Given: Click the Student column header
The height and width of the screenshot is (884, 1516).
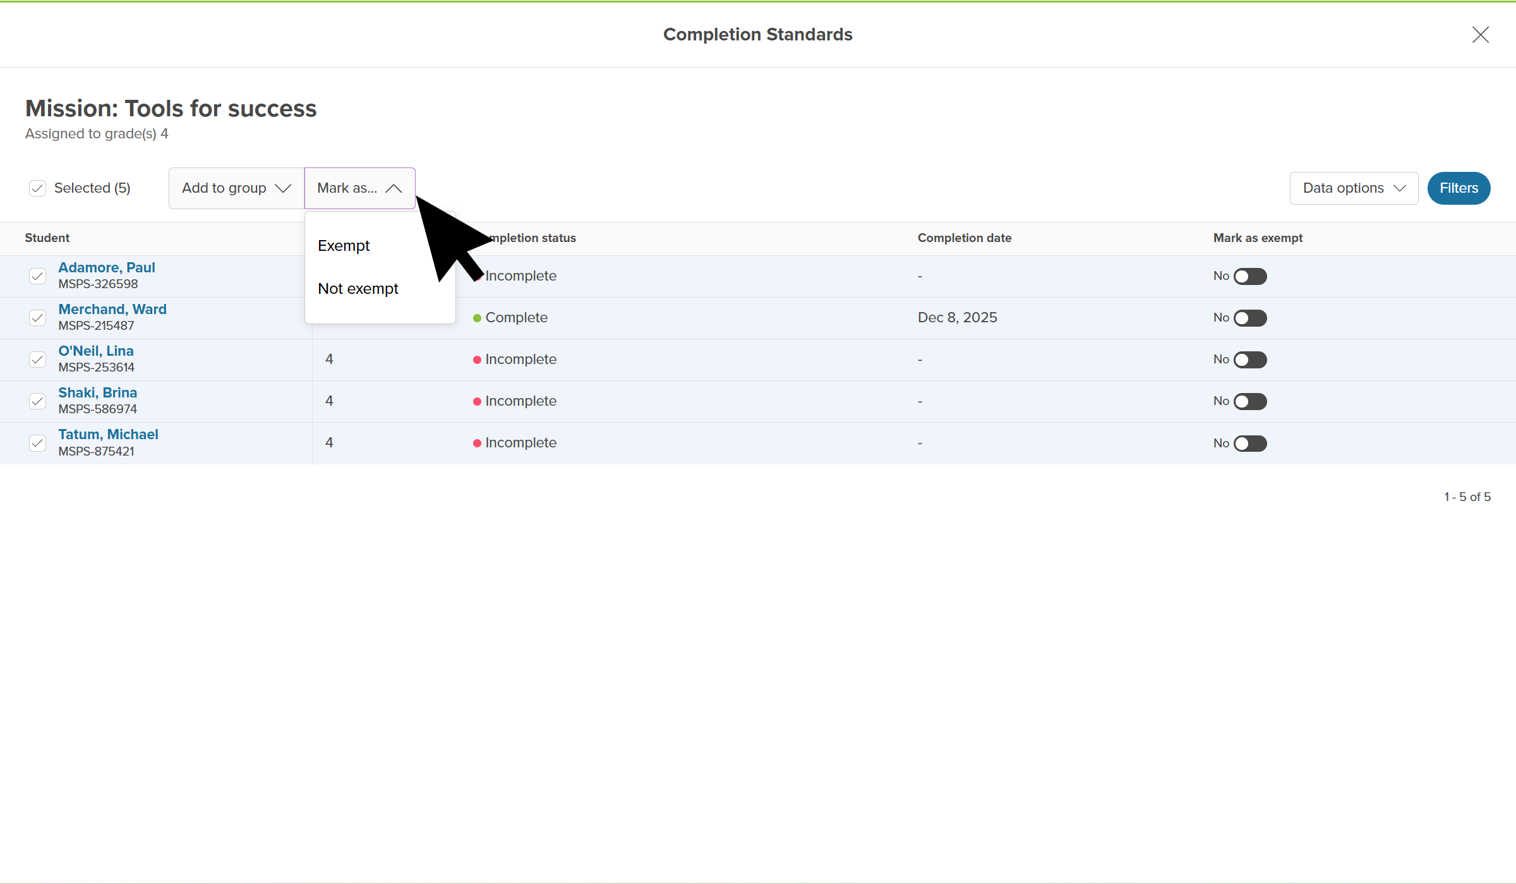Looking at the screenshot, I should [x=47, y=238].
